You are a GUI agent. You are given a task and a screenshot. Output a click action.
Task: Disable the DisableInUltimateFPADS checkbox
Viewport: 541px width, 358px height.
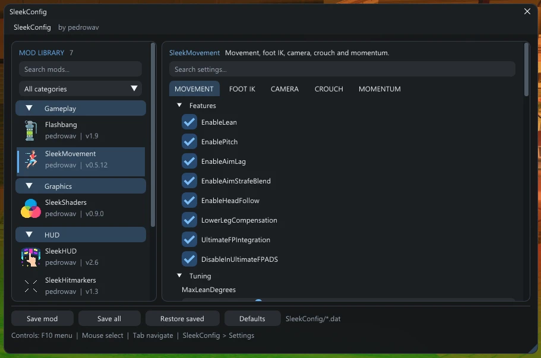point(189,259)
